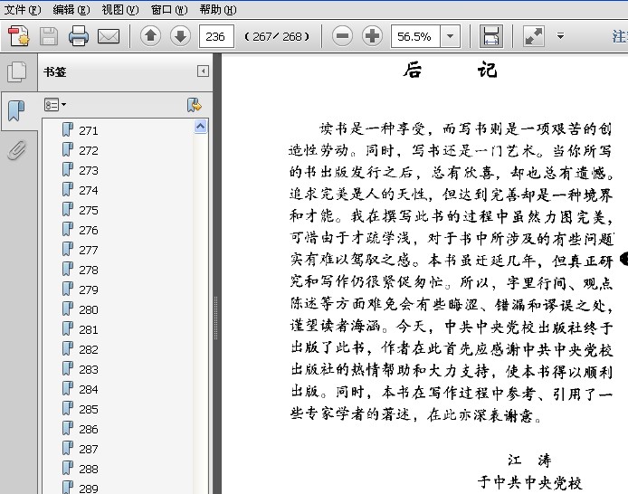Screen dimensions: 628x494
Task: Click the new bookmark icon
Action: [x=195, y=105]
